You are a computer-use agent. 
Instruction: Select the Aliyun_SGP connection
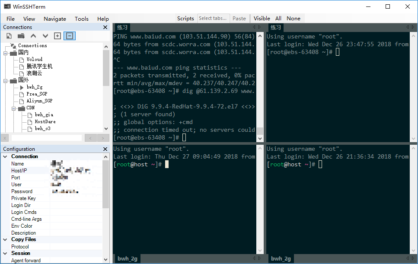(39, 101)
